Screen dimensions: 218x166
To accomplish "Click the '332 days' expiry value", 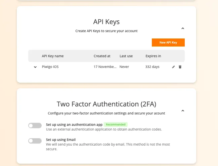I will pos(152,67).
